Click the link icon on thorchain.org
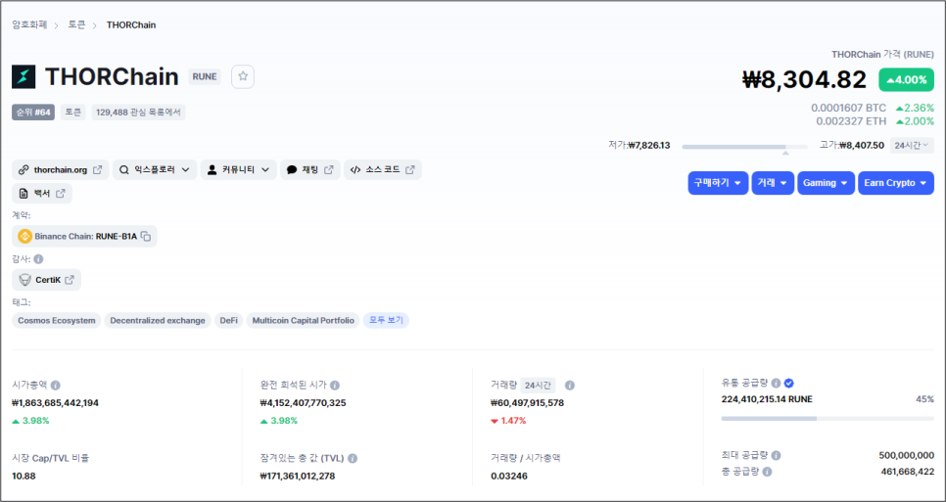The width and height of the screenshot is (946, 502). click(24, 170)
